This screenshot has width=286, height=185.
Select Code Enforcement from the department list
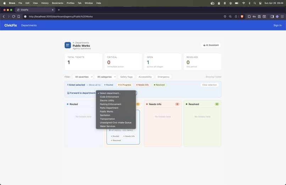[116, 97]
